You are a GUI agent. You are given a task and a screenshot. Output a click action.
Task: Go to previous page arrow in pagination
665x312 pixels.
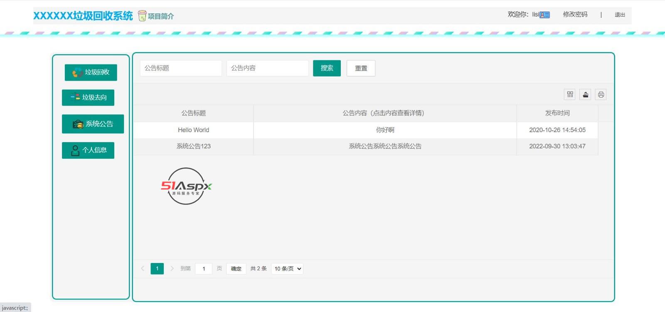click(143, 268)
